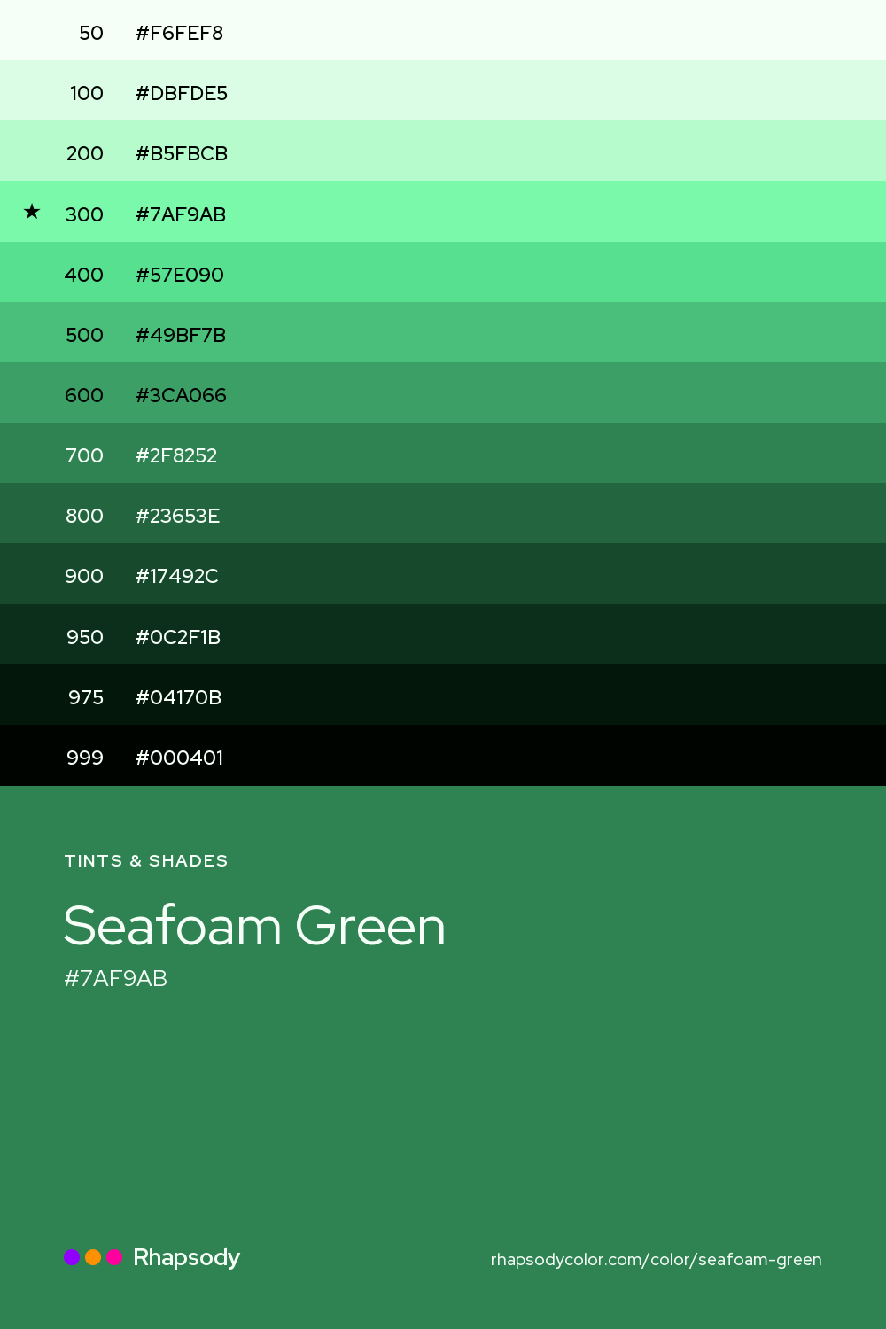Click shade number 200
Screen dimensions: 886x1329
(x=85, y=153)
